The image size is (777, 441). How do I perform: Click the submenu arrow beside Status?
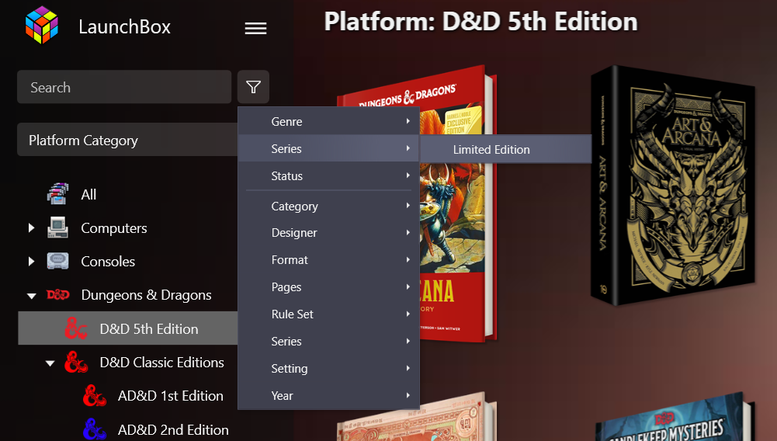[x=408, y=175]
